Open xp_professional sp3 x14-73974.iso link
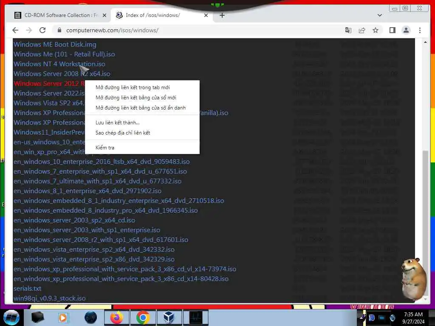This screenshot has width=435, height=326. tap(125, 269)
